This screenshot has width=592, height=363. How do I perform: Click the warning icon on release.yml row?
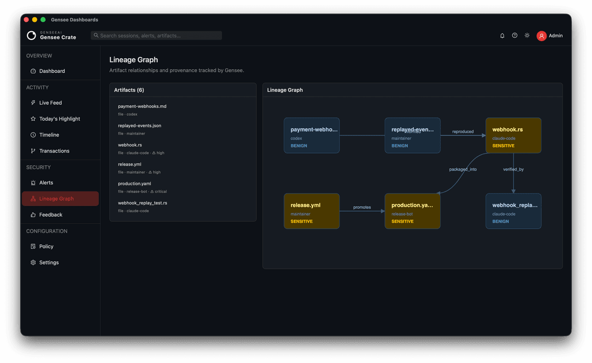tap(150, 172)
